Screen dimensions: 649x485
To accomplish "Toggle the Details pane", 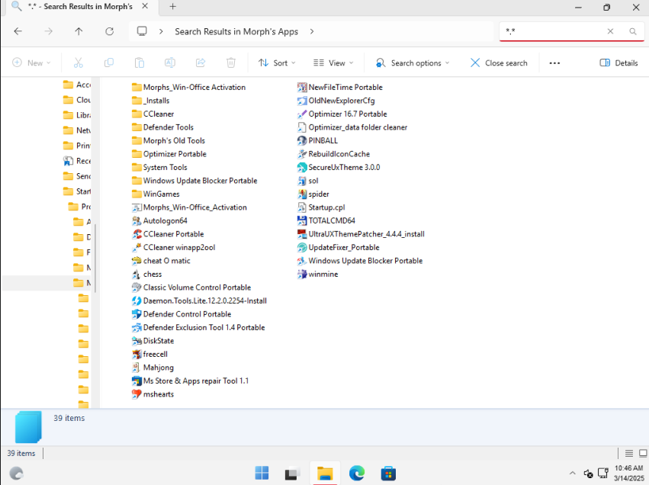I will coord(618,63).
